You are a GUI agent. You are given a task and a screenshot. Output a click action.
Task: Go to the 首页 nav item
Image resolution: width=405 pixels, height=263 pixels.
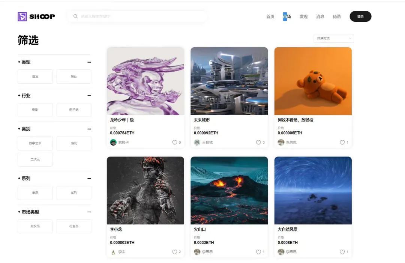tap(270, 17)
